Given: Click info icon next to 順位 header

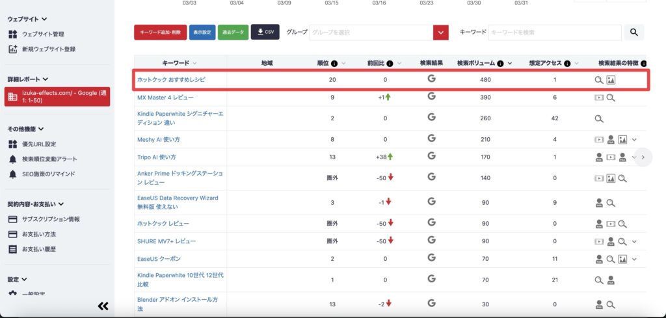Looking at the screenshot, I should click(x=334, y=64).
